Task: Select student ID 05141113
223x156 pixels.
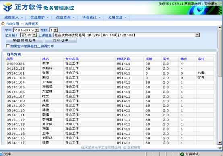Action: click(16, 125)
